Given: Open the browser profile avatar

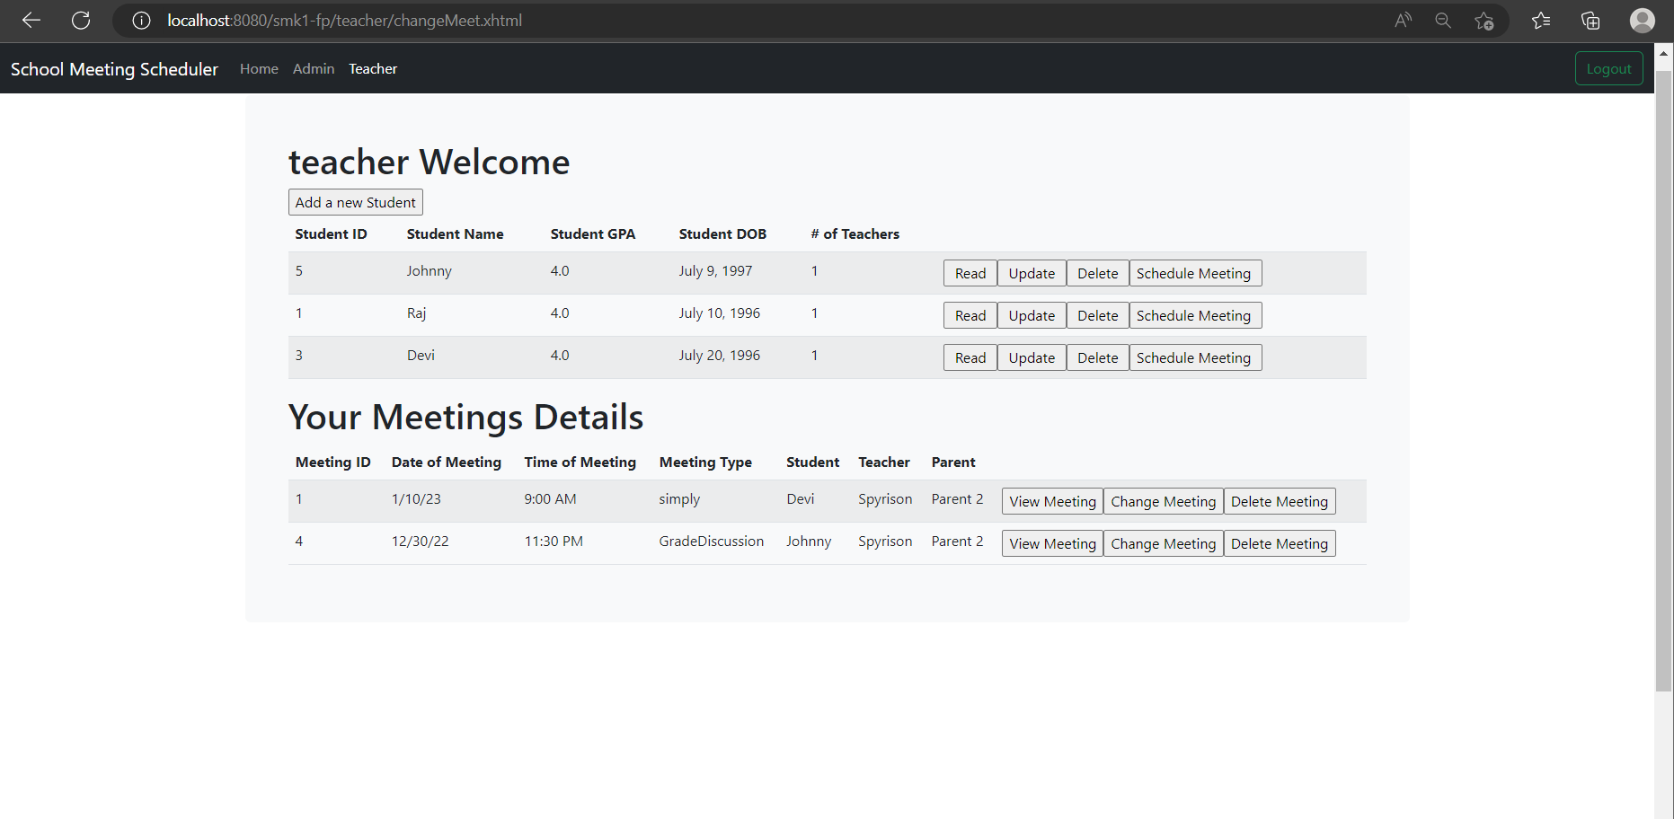Looking at the screenshot, I should tap(1643, 21).
